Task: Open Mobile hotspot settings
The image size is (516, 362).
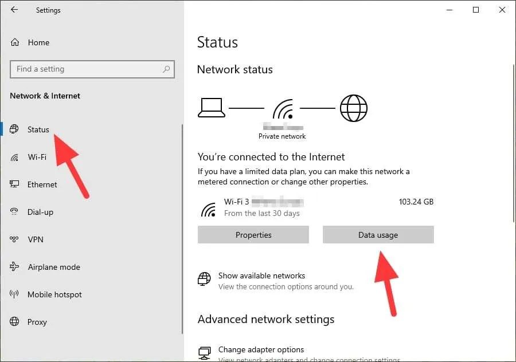Action: point(54,294)
